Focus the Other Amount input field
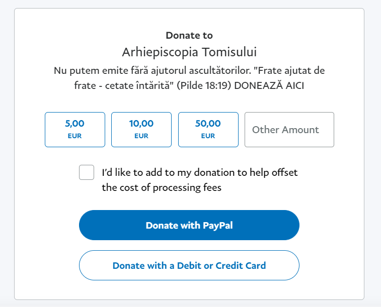 pos(289,130)
